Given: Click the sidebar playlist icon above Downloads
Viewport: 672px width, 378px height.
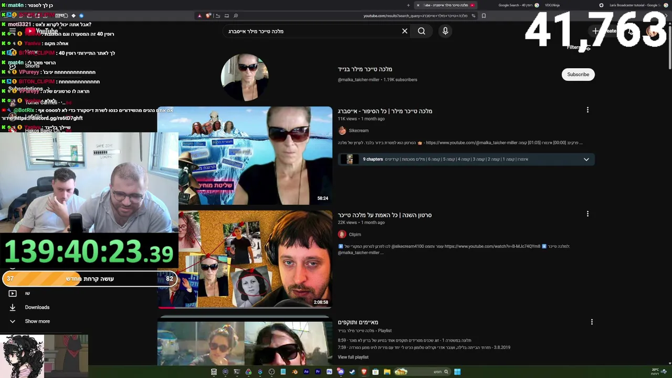Looking at the screenshot, I should click(x=13, y=293).
